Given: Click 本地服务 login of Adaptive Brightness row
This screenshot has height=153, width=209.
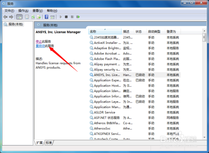Looking at the screenshot, I should pos(173,48).
